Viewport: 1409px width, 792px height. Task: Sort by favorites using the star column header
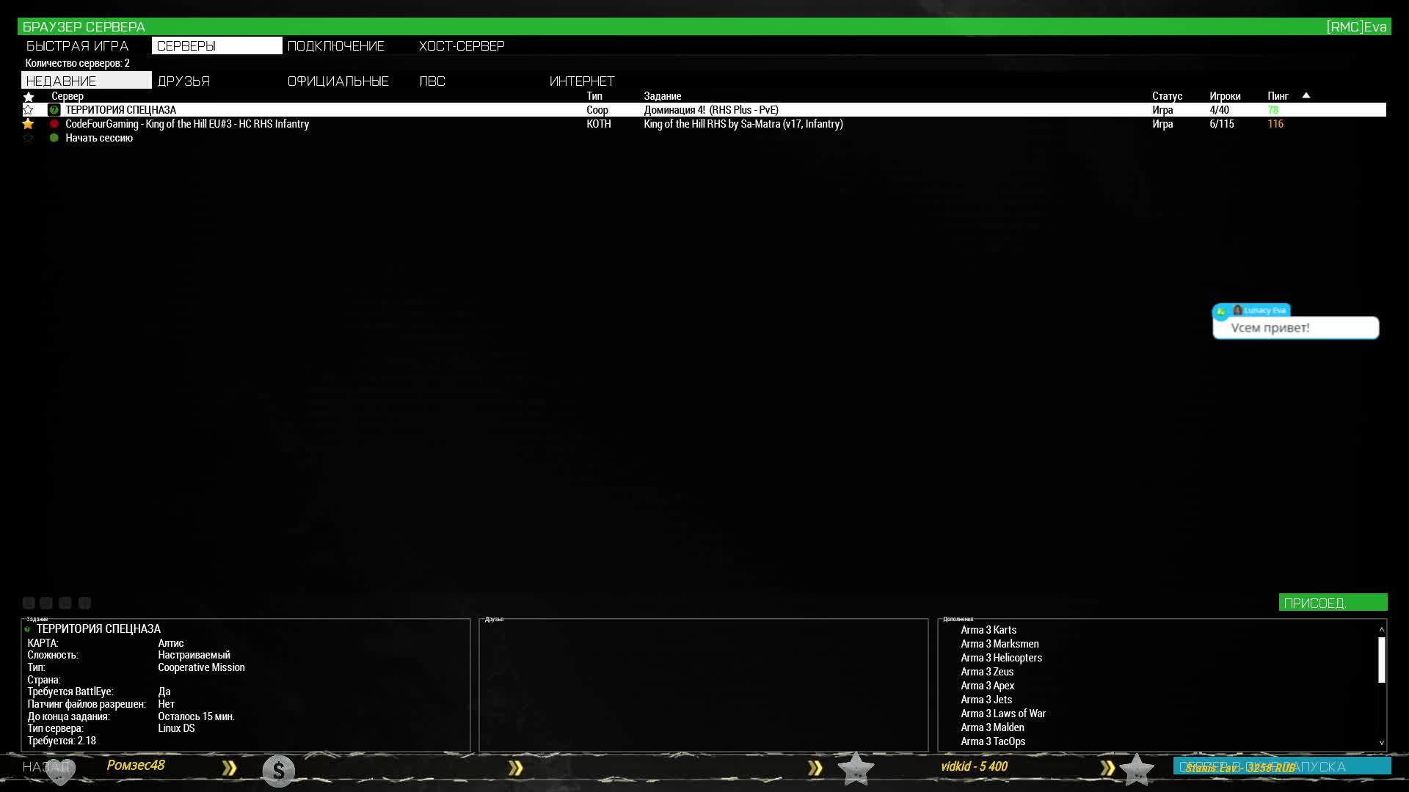click(x=29, y=96)
